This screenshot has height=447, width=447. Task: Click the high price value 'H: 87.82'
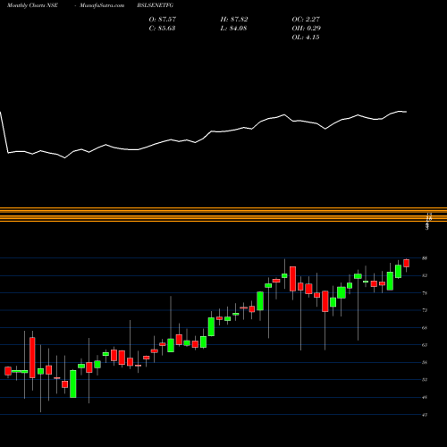click(x=234, y=19)
